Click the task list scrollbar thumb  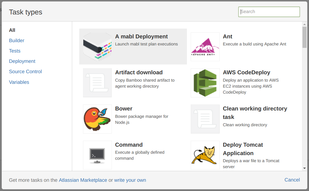click(x=304, y=37)
